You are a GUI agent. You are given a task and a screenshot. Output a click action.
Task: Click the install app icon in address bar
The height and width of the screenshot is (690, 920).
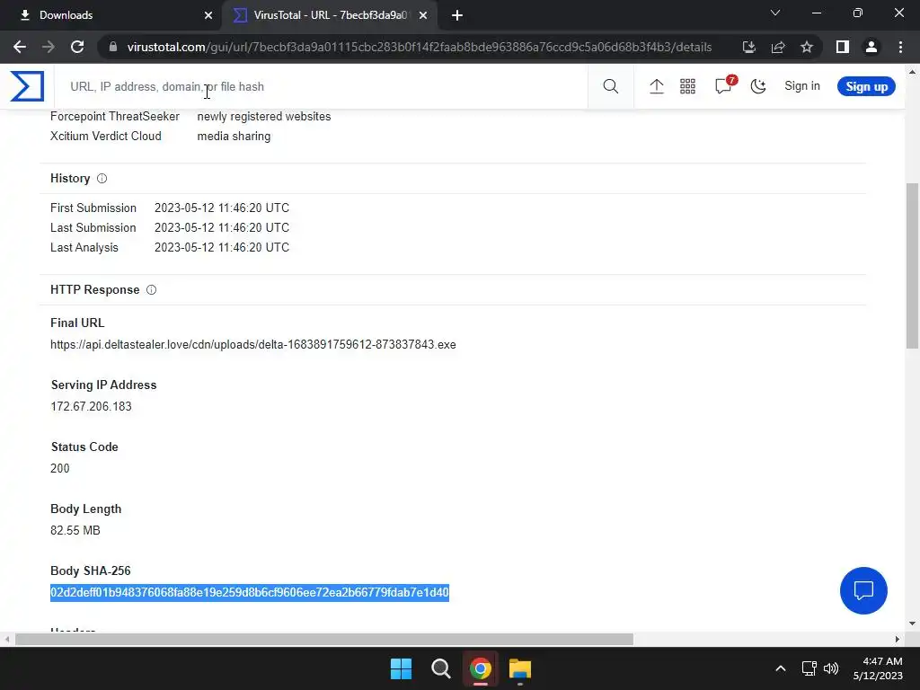(748, 47)
